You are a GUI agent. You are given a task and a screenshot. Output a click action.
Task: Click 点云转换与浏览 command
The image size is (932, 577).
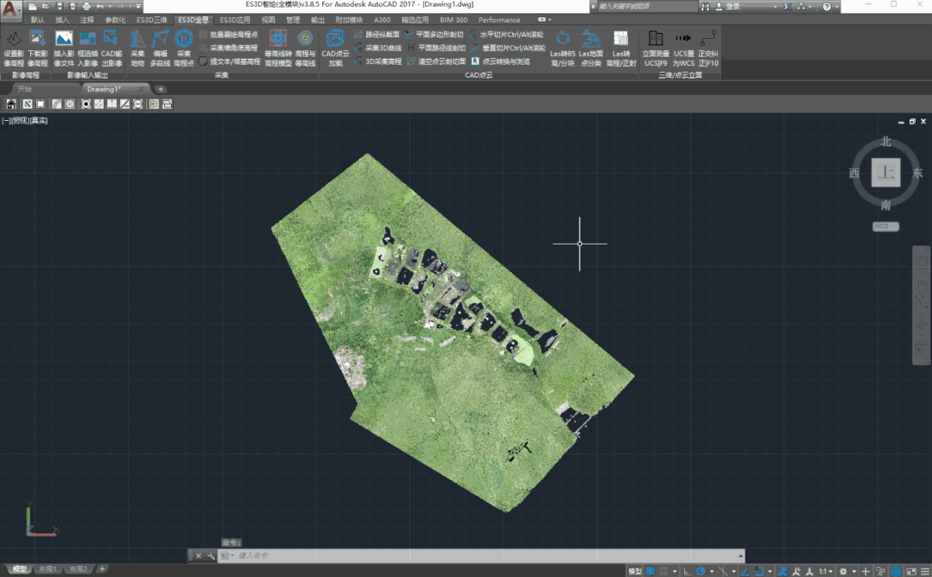click(x=500, y=61)
